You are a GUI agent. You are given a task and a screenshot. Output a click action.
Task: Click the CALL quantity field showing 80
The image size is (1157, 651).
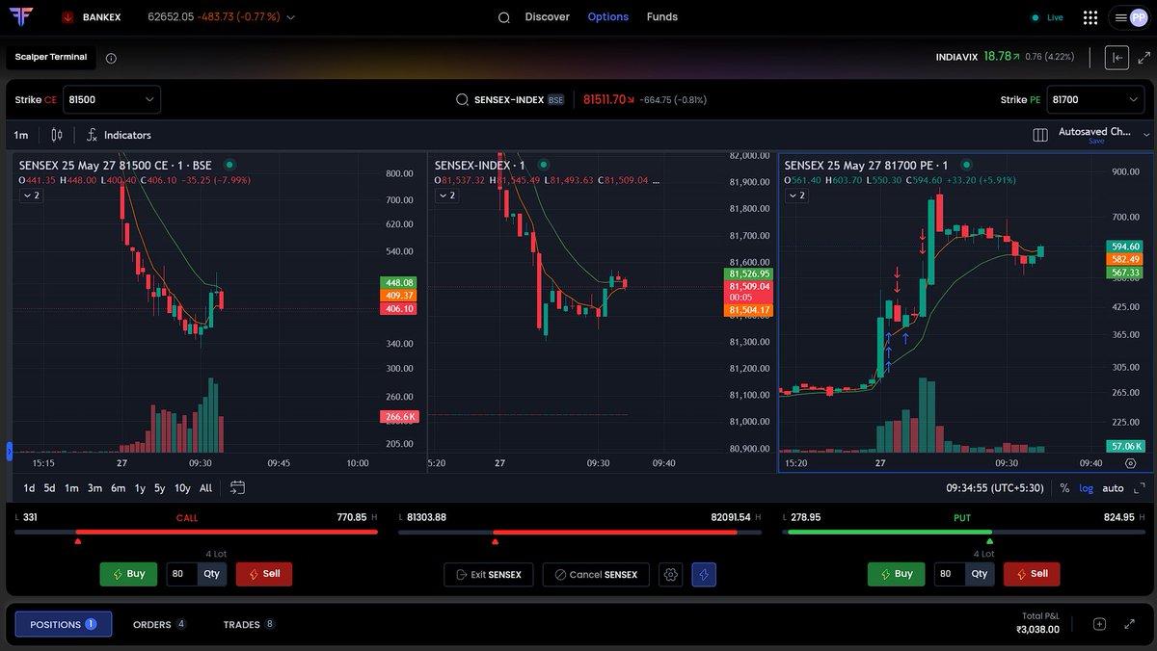(x=182, y=574)
